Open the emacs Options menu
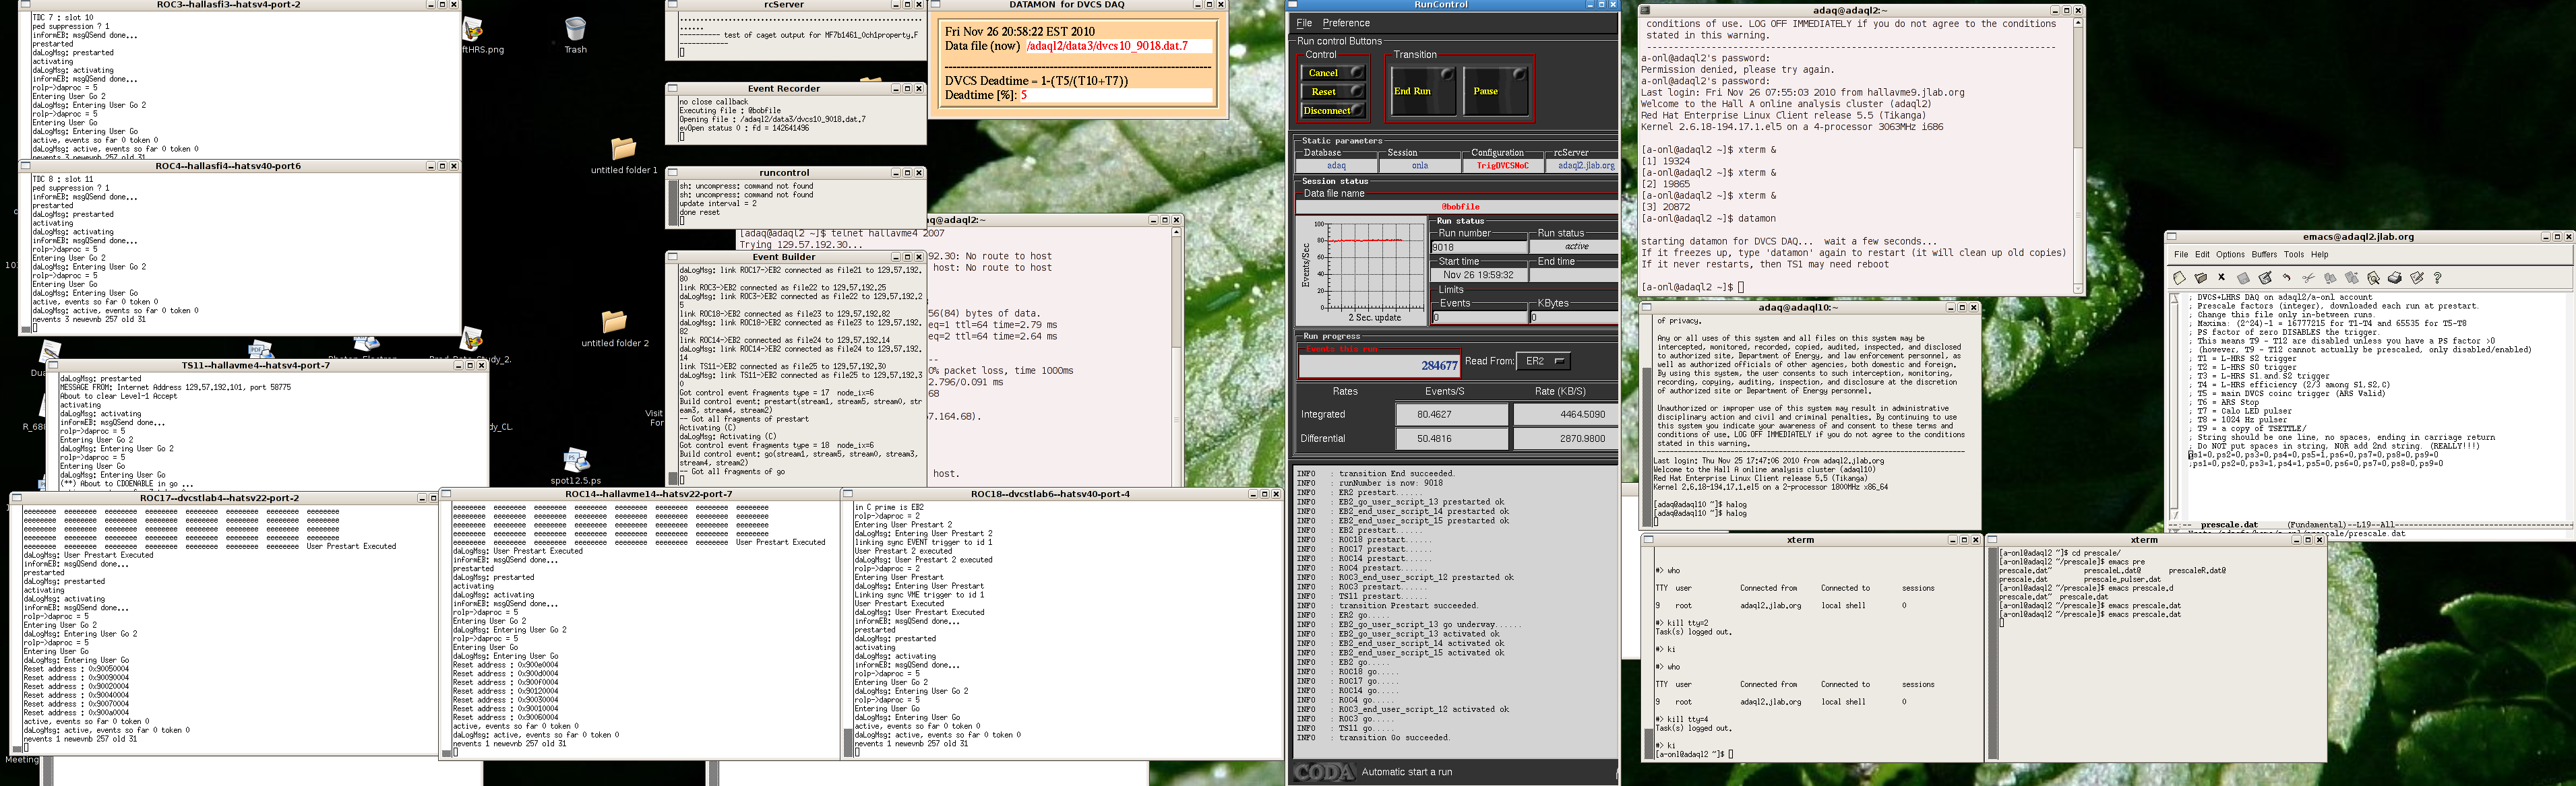2576x786 pixels. pyautogui.click(x=2230, y=255)
